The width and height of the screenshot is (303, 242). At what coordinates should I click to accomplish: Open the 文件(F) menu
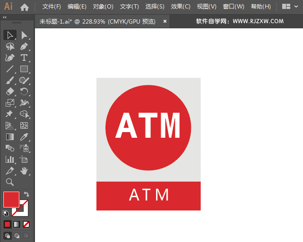52,7
